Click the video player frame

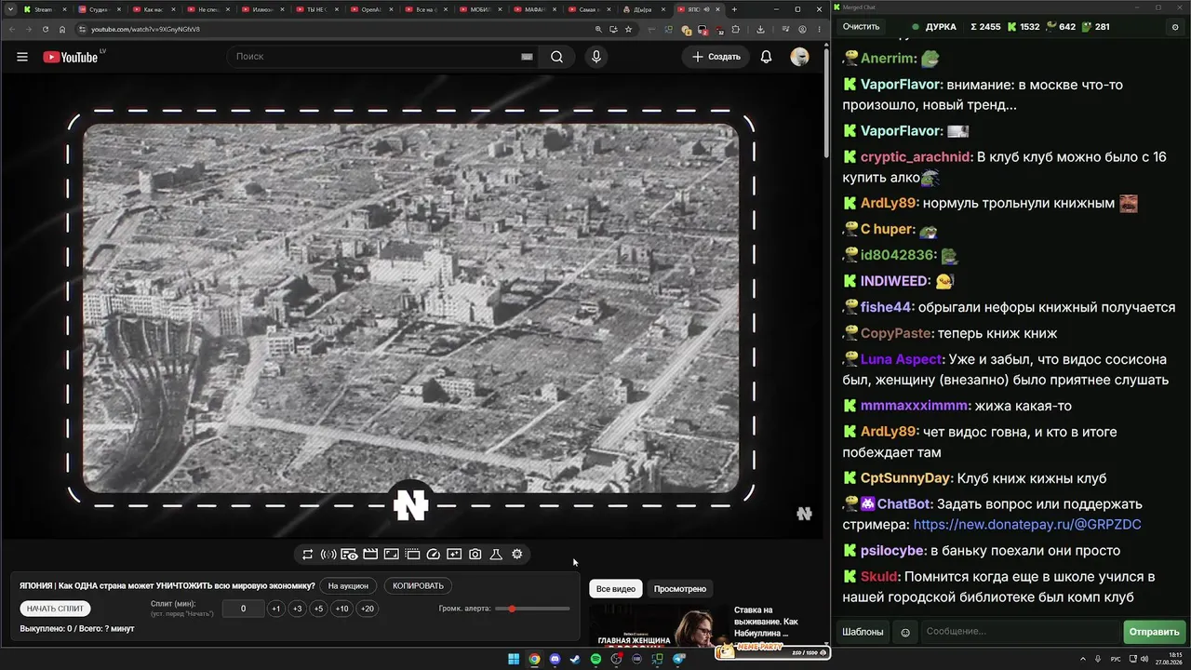pyautogui.click(x=410, y=308)
